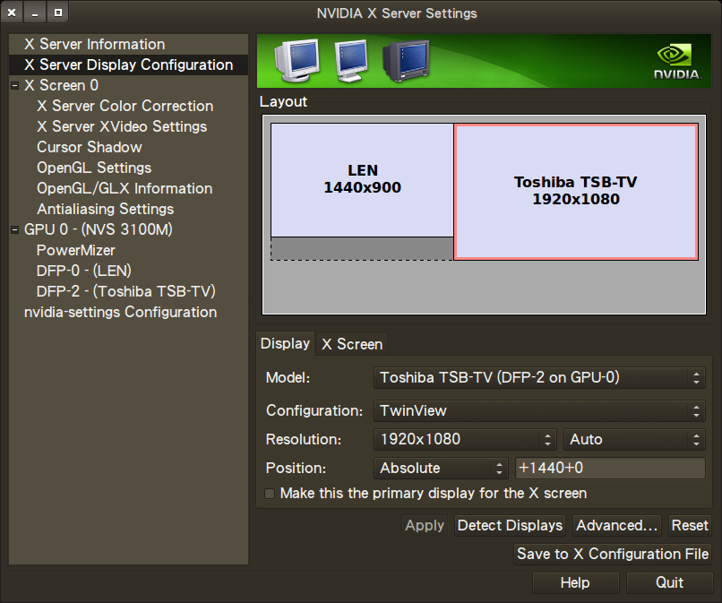Open nvidia-settings Configuration
Screen dimensions: 722x603
120,313
